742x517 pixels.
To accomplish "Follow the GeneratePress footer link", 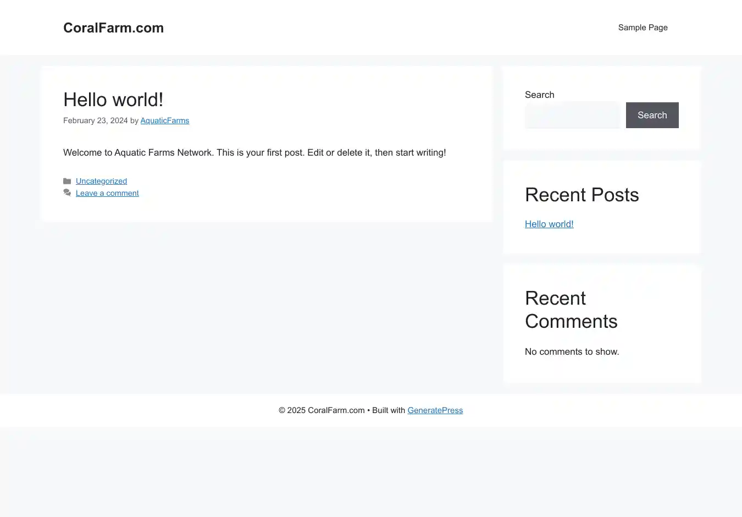I will [x=435, y=410].
